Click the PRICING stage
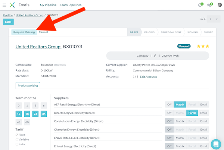This screenshot has height=150, width=224. 149,32
